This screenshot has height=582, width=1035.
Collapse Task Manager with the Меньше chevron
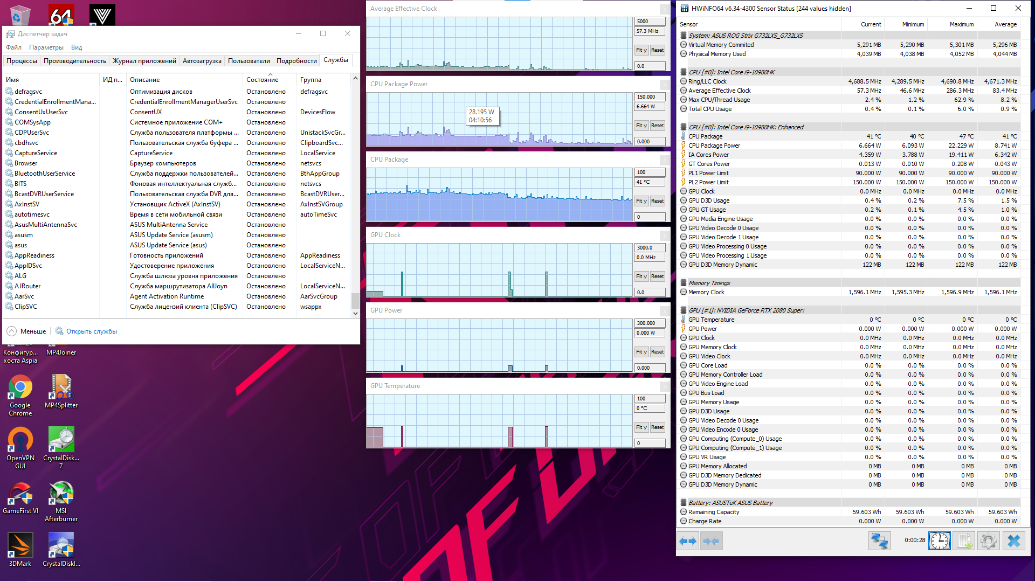click(x=11, y=331)
